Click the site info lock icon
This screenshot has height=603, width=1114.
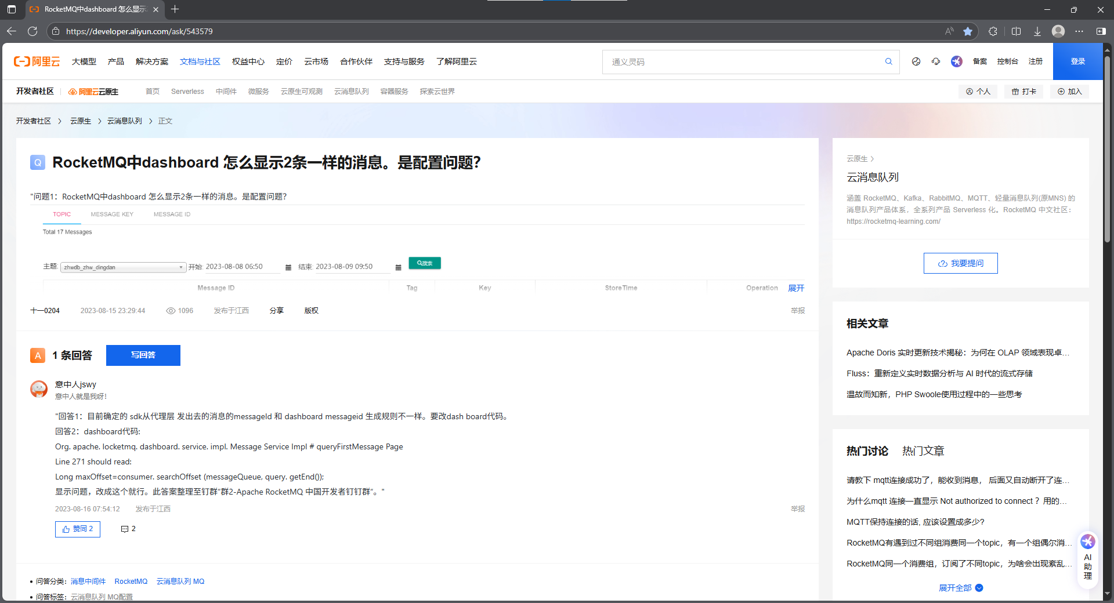(56, 31)
